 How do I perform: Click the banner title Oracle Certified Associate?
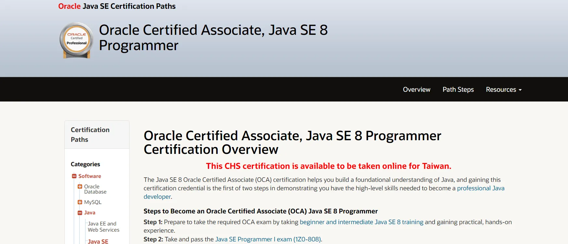pyautogui.click(x=213, y=37)
